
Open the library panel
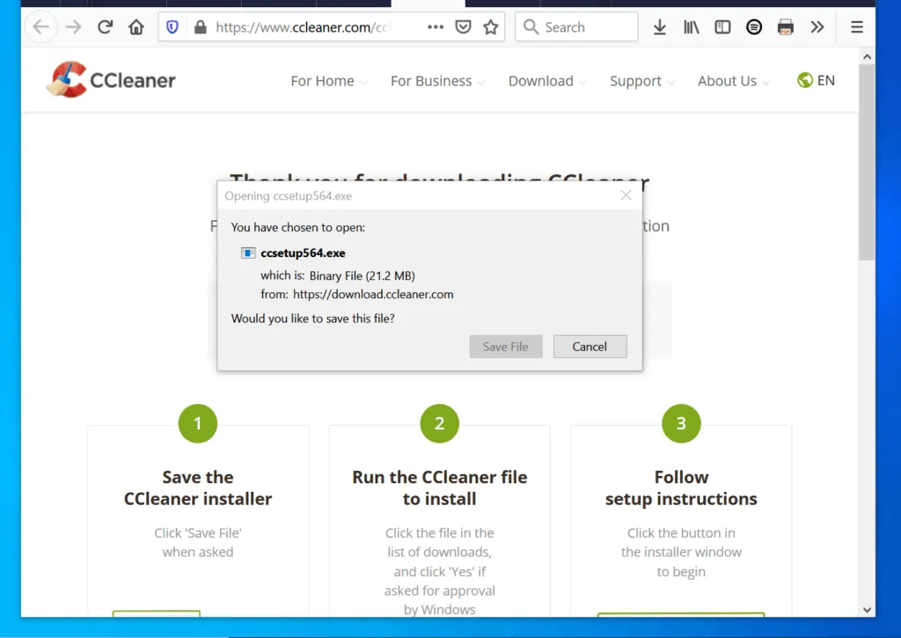coord(691,26)
